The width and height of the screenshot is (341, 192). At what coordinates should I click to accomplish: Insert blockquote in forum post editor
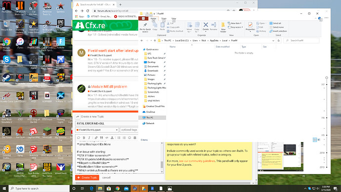coord(101,138)
